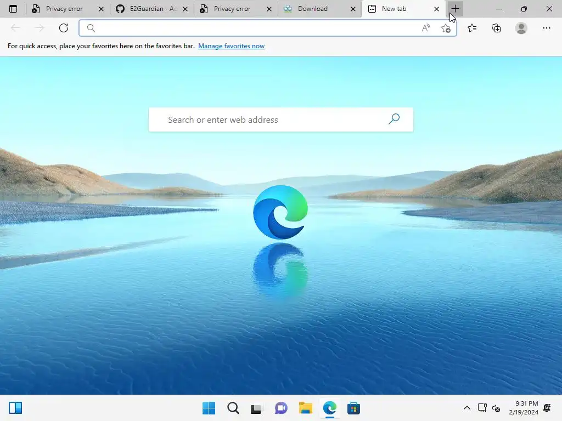Open Settings and more ellipsis menu

[x=546, y=28]
